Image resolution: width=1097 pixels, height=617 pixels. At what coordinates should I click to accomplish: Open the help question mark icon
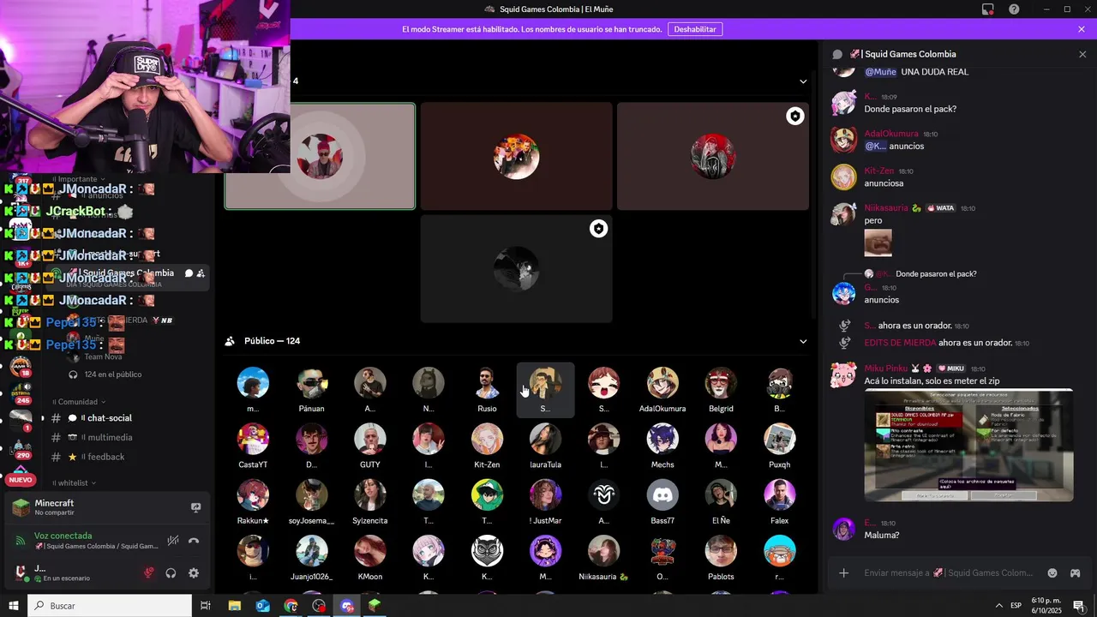tap(1014, 9)
